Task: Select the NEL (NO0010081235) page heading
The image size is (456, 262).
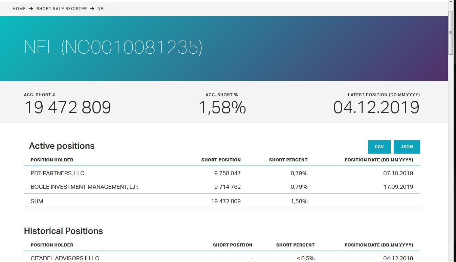Action: pyautogui.click(x=113, y=47)
